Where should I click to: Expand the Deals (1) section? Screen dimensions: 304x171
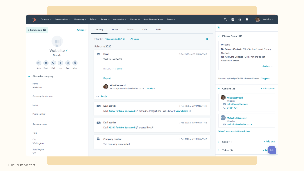pyautogui.click(x=219, y=142)
